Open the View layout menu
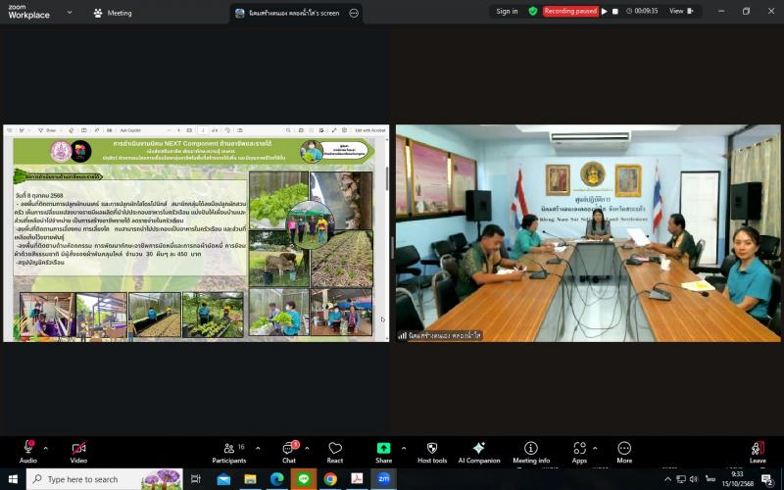The image size is (784, 490). 681,11
